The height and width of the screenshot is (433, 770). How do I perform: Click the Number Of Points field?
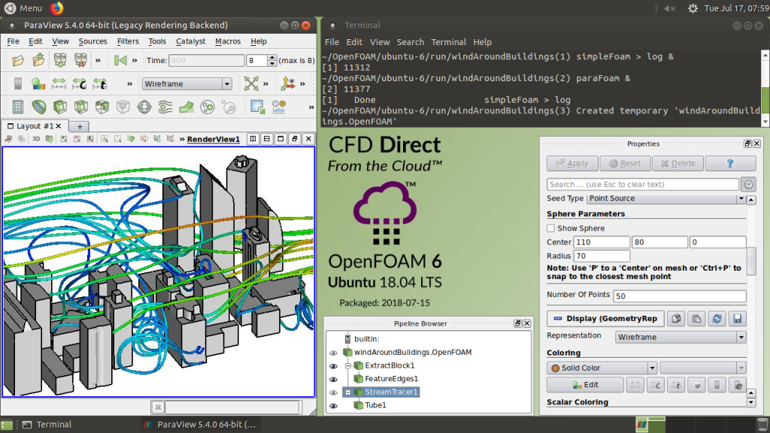point(679,296)
